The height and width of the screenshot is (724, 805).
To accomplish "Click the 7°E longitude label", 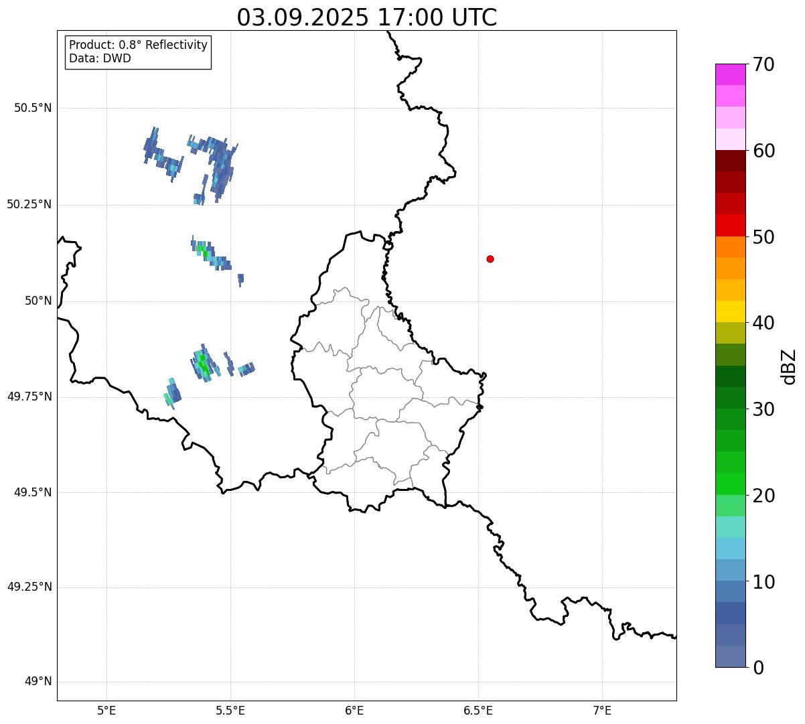I will point(603,710).
